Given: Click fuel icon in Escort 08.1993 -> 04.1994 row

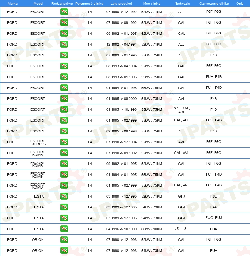Looking at the screenshot, I should pyautogui.click(x=64, y=66).
